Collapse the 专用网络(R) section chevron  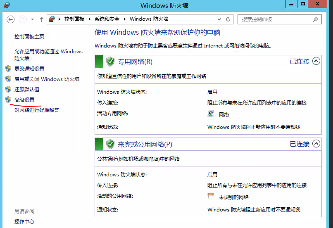coord(316,61)
